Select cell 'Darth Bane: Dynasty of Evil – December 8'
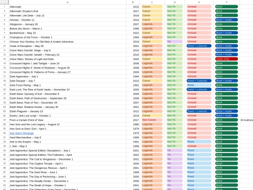Image resolution: width=253 pixels, height=190 pixels. coord(67,94)
